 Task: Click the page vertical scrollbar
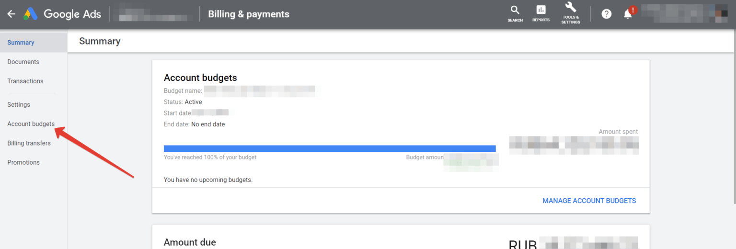coord(734,120)
